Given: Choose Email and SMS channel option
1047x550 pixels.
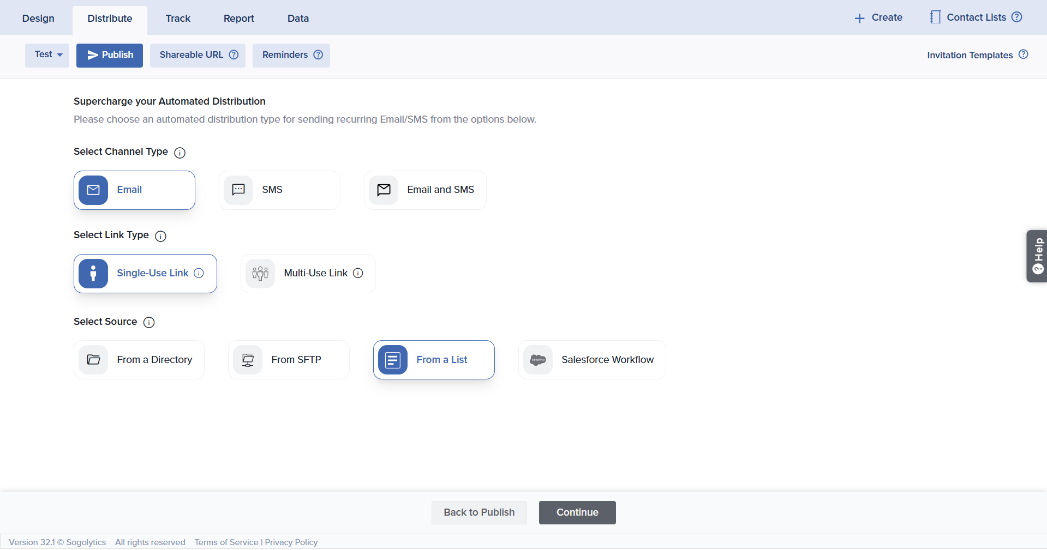Looking at the screenshot, I should 425,190.
